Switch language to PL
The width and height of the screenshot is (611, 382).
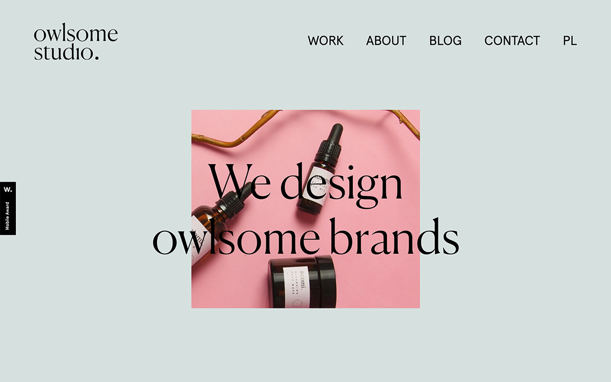(x=570, y=41)
